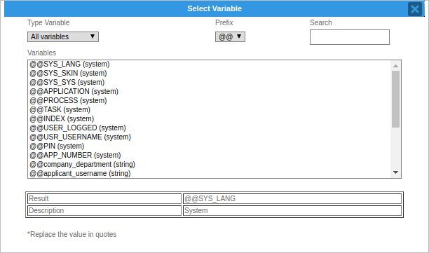429x253 pixels.
Task: Pick @@USER_LOGGED (system) variable
Action: click(x=210, y=128)
